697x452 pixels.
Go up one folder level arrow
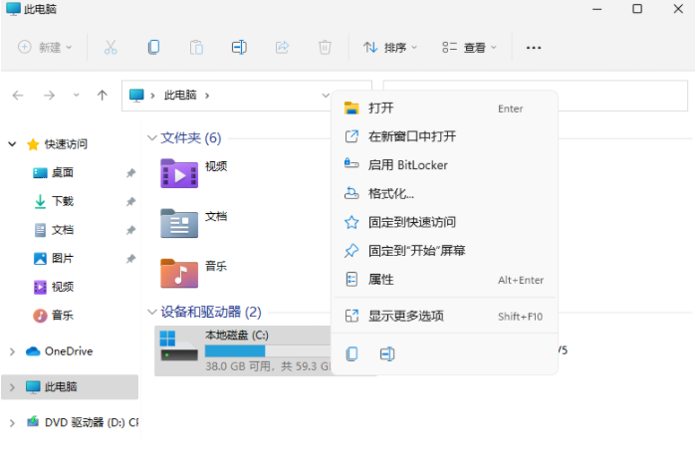tap(102, 96)
